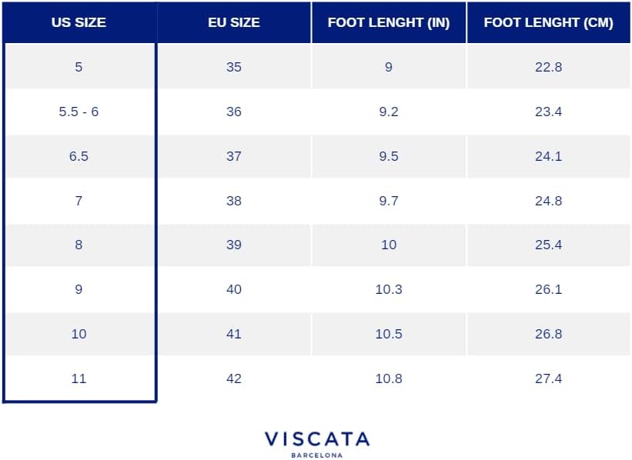Click the 25.4 cm foot length cell

coord(548,245)
